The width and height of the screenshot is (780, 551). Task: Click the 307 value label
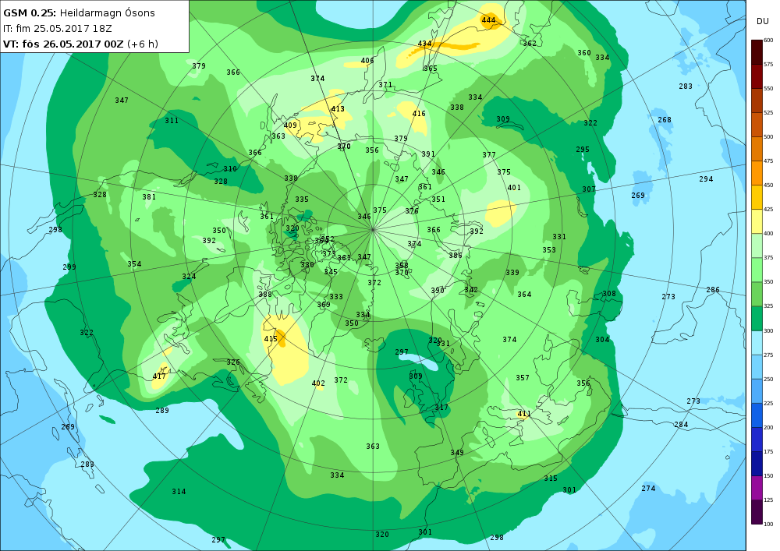pyautogui.click(x=589, y=189)
